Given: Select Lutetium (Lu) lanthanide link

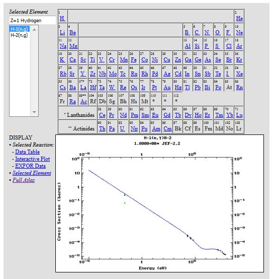Looking at the screenshot, I should [239, 115].
